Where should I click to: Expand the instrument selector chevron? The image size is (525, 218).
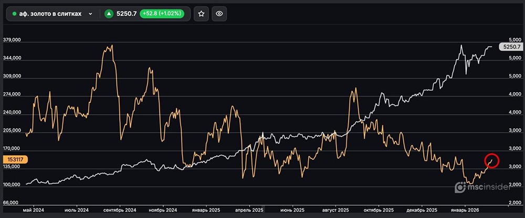pos(91,14)
